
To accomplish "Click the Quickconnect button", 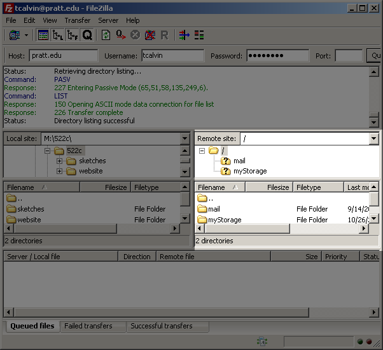I will [373, 56].
